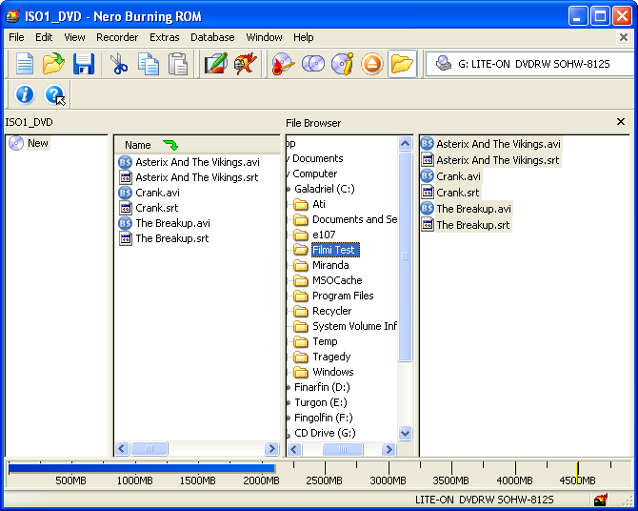Close the File Browser pane
Viewport: 638px width, 511px height.
(621, 121)
